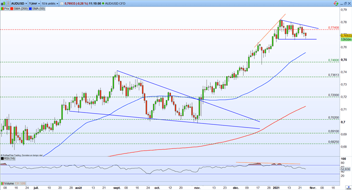Click the 0,69100 level label
Screen dimensions: 352x190
tap(333, 131)
